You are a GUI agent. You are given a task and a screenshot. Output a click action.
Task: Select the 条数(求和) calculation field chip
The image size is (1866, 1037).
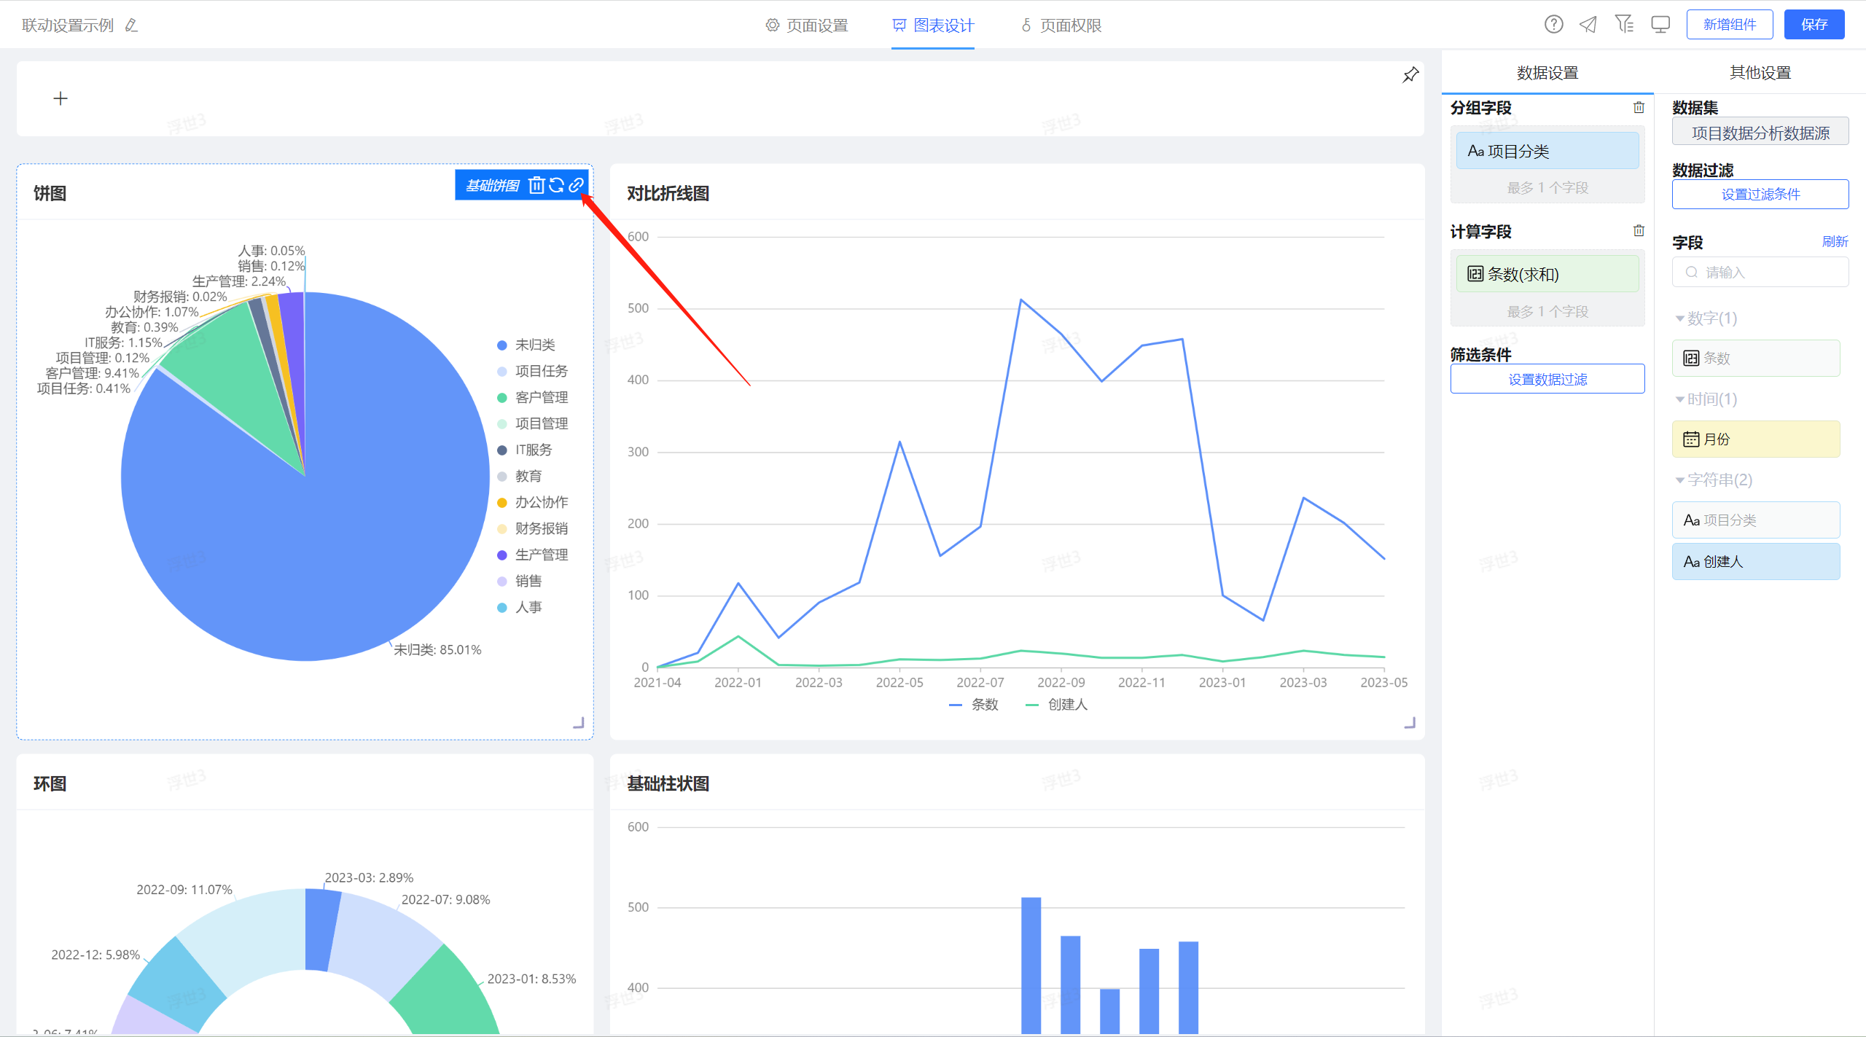tap(1547, 274)
